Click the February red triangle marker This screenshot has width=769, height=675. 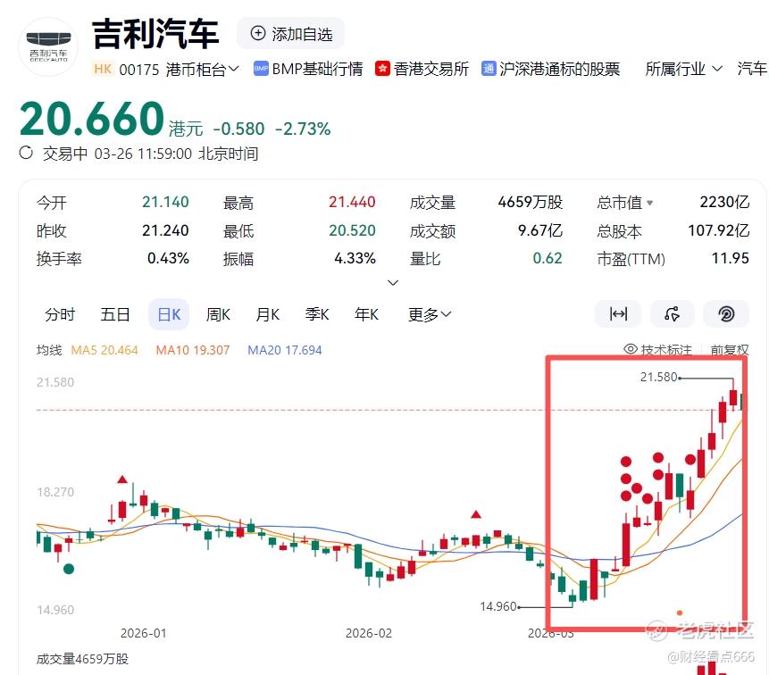pyautogui.click(x=476, y=514)
